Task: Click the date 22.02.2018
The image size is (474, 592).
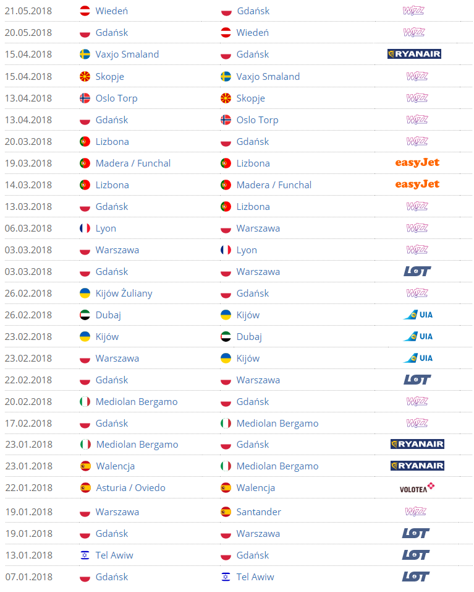Action: [28, 380]
